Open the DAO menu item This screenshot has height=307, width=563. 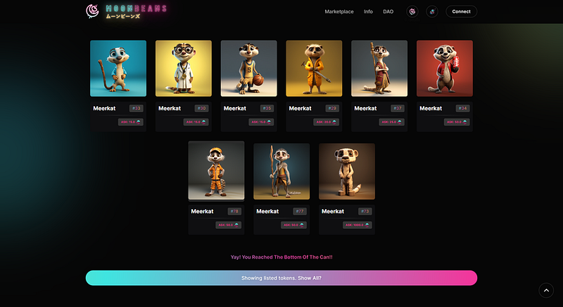tap(388, 11)
